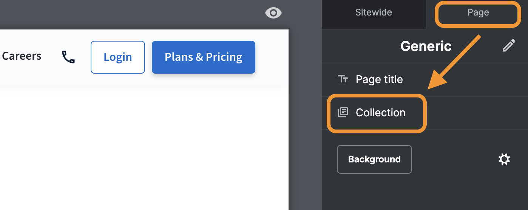Image resolution: width=528 pixels, height=210 pixels.
Task: Open the Page tab
Action: click(478, 12)
